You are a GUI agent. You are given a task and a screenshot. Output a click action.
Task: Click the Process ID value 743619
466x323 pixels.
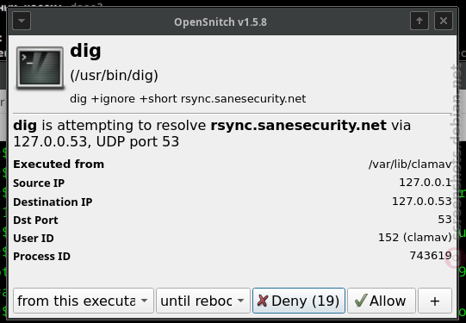pyautogui.click(x=431, y=255)
